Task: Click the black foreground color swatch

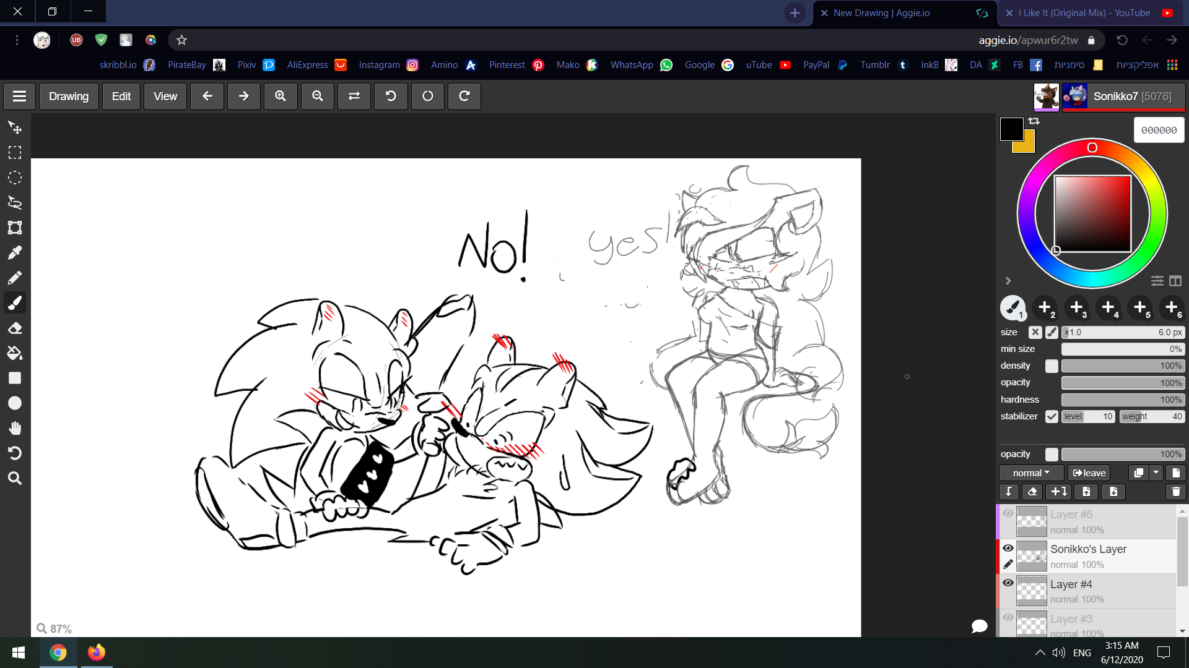Action: click(1011, 129)
